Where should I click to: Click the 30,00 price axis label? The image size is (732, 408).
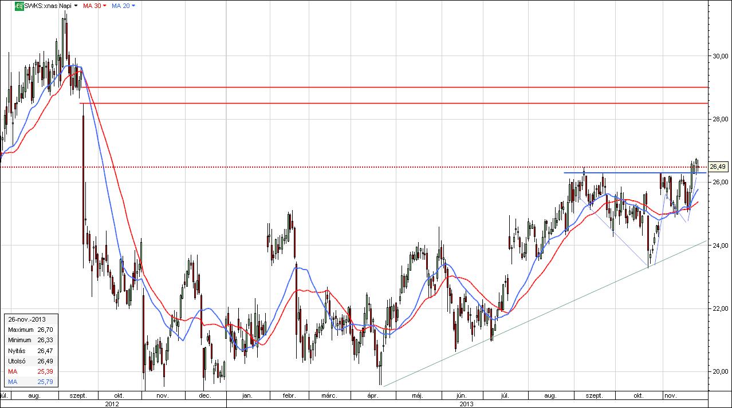pos(720,56)
